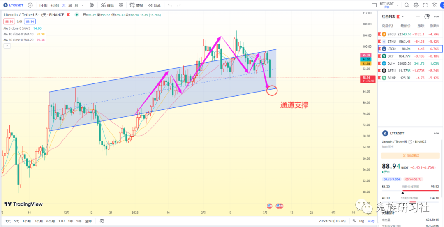This screenshot has height=227, width=444.
Task: Start 回放 bar replay
Action: coord(155,5)
